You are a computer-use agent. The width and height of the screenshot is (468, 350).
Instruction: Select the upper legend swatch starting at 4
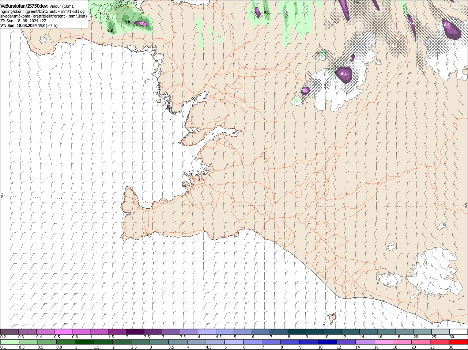207,331
